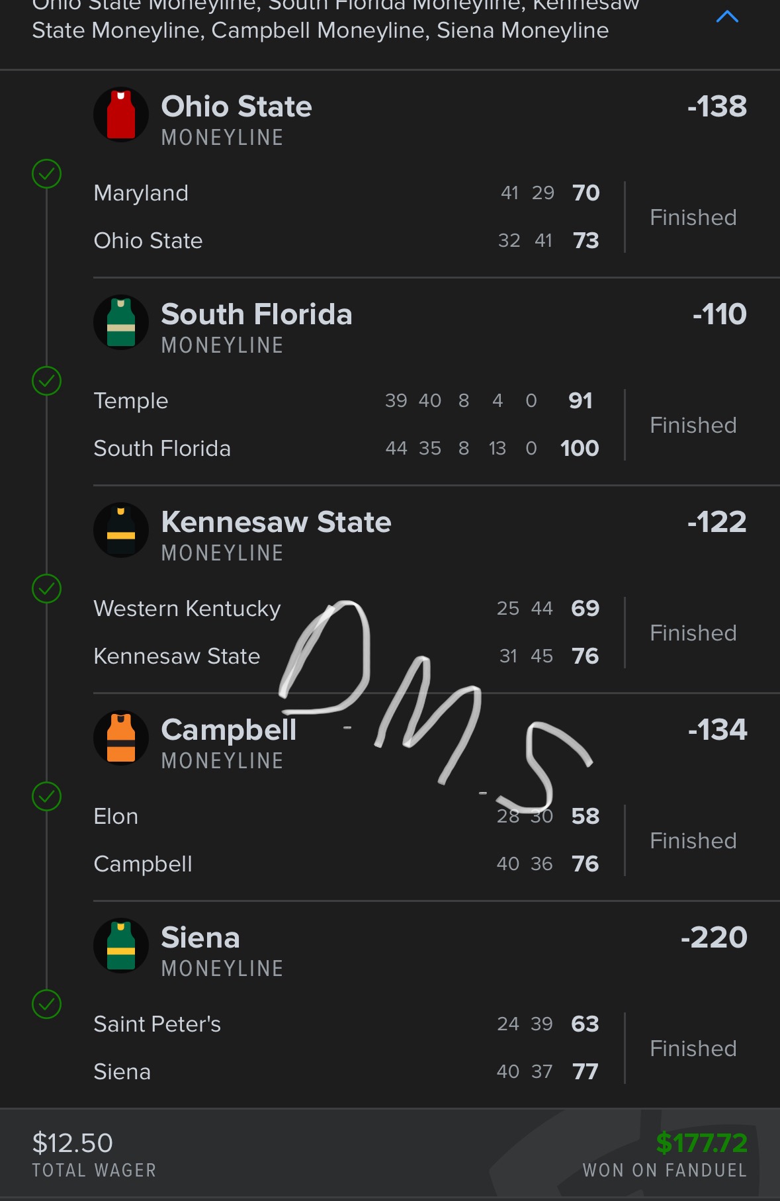Viewport: 780px width, 1201px height.
Task: Tap the Ohio State leg green checkmark
Action: pos(47,174)
